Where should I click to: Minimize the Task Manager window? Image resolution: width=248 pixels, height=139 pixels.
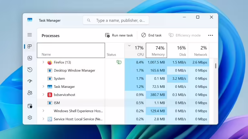tap(184, 17)
